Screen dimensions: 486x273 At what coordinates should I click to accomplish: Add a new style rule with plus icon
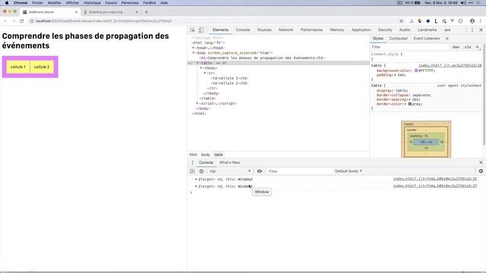click(x=478, y=47)
